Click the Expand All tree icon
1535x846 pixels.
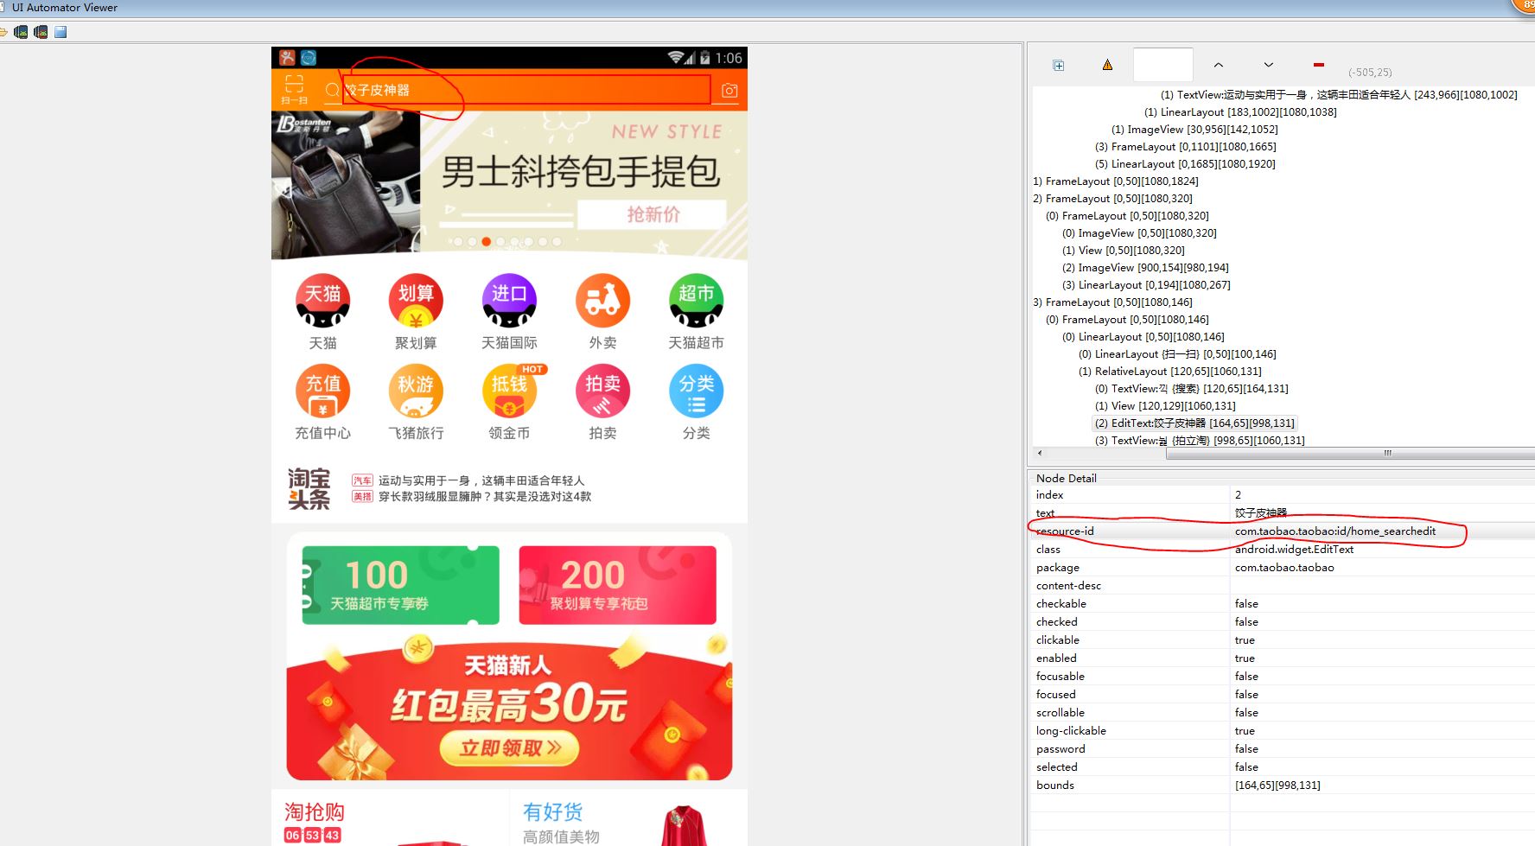(x=1059, y=65)
